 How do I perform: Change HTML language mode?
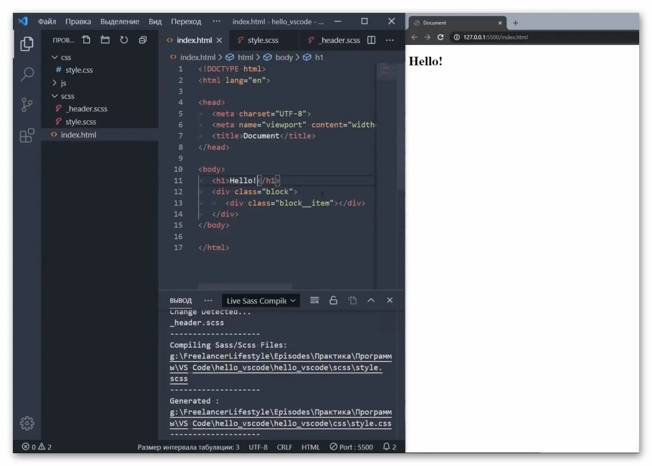coord(311,447)
